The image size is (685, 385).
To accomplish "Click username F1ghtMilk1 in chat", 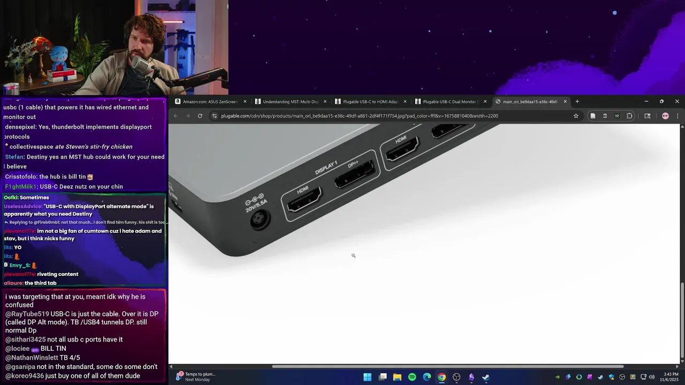I will pos(20,187).
